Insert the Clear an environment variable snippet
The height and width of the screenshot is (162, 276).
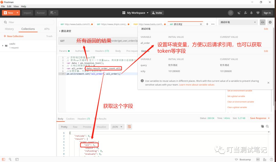pyautogui.click(x=240, y=102)
